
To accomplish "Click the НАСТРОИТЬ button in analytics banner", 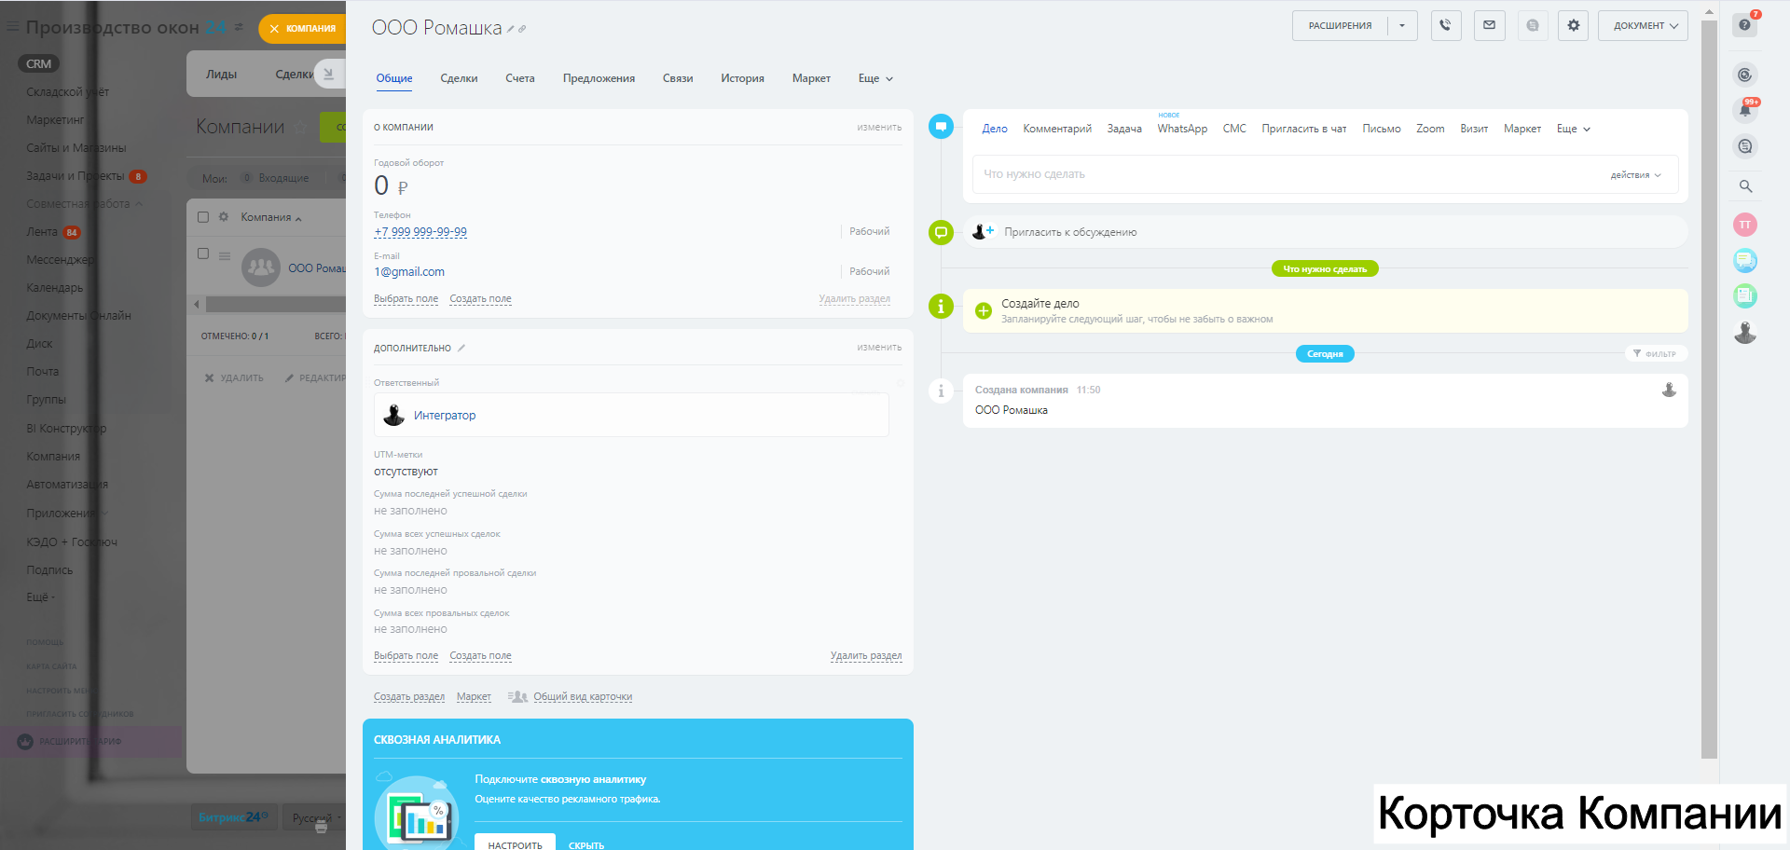I will 515,843.
